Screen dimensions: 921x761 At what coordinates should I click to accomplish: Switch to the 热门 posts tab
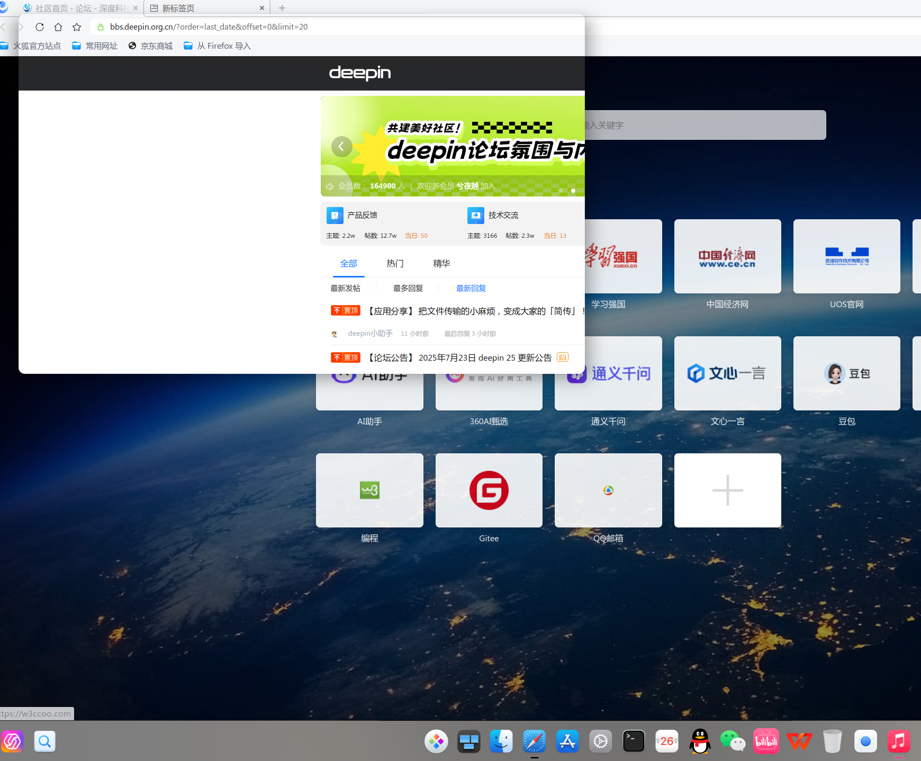[395, 263]
